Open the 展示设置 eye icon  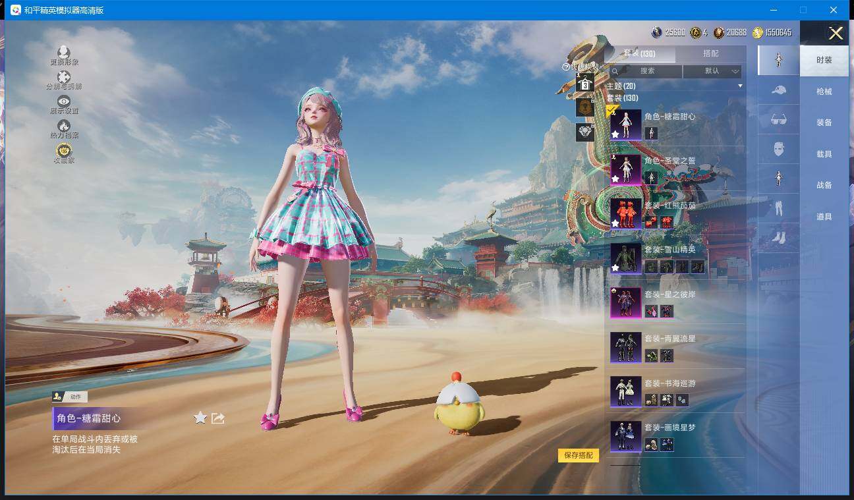tap(64, 101)
